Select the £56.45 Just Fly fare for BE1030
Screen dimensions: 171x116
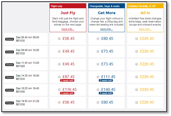59,39
